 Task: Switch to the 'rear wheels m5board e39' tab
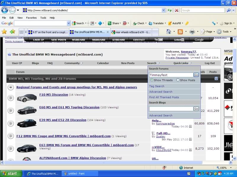point(131,32)
